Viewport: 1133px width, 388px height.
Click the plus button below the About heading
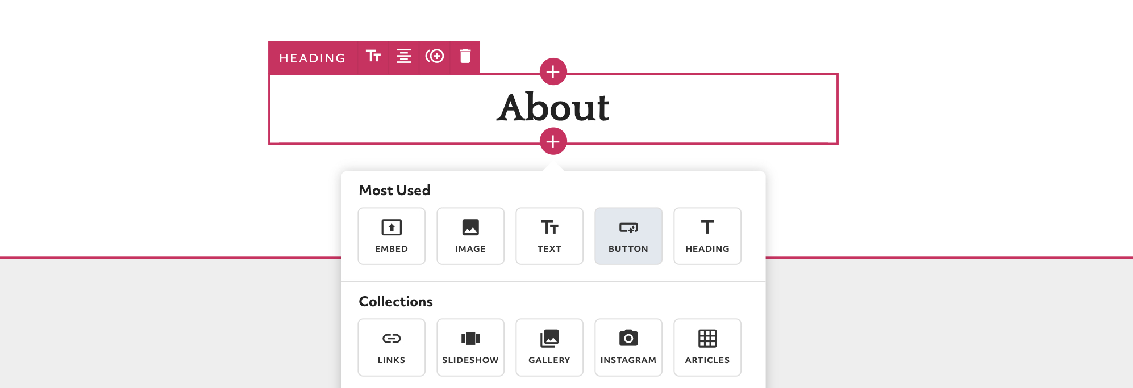[x=553, y=141]
